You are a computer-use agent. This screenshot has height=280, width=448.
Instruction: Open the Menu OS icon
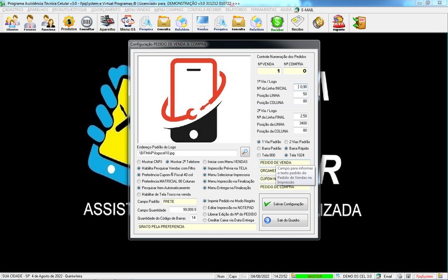click(128, 22)
